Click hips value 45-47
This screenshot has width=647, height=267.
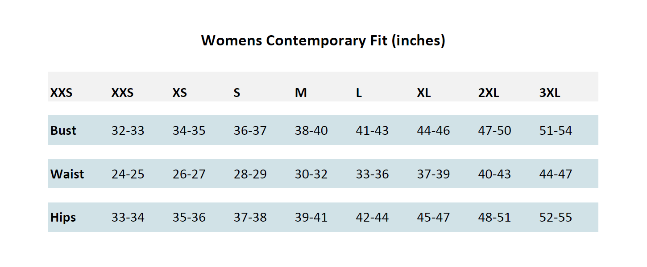click(x=433, y=218)
